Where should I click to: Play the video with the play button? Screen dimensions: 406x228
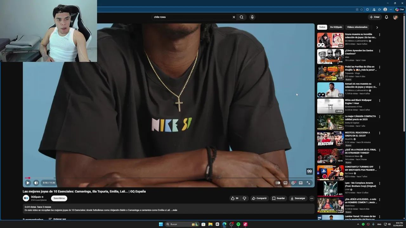pyautogui.click(x=28, y=183)
